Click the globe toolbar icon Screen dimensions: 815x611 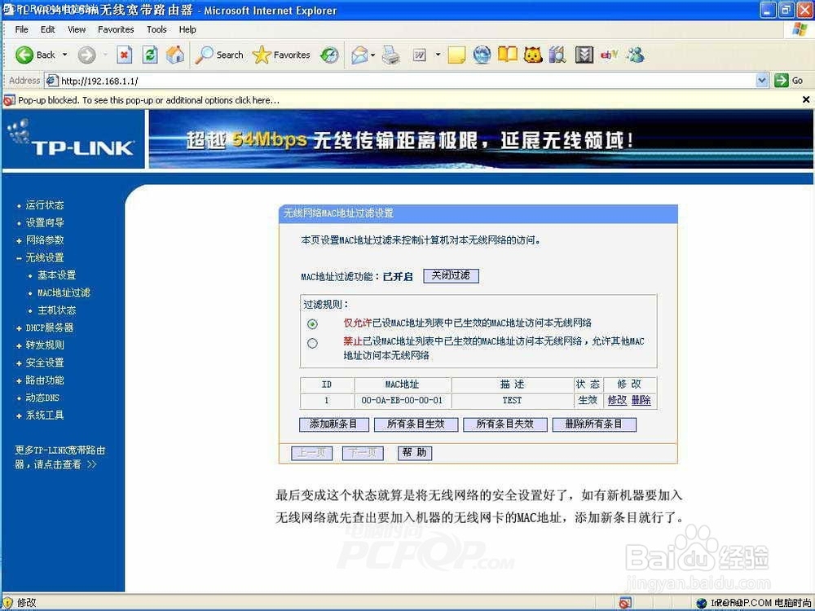coord(482,55)
